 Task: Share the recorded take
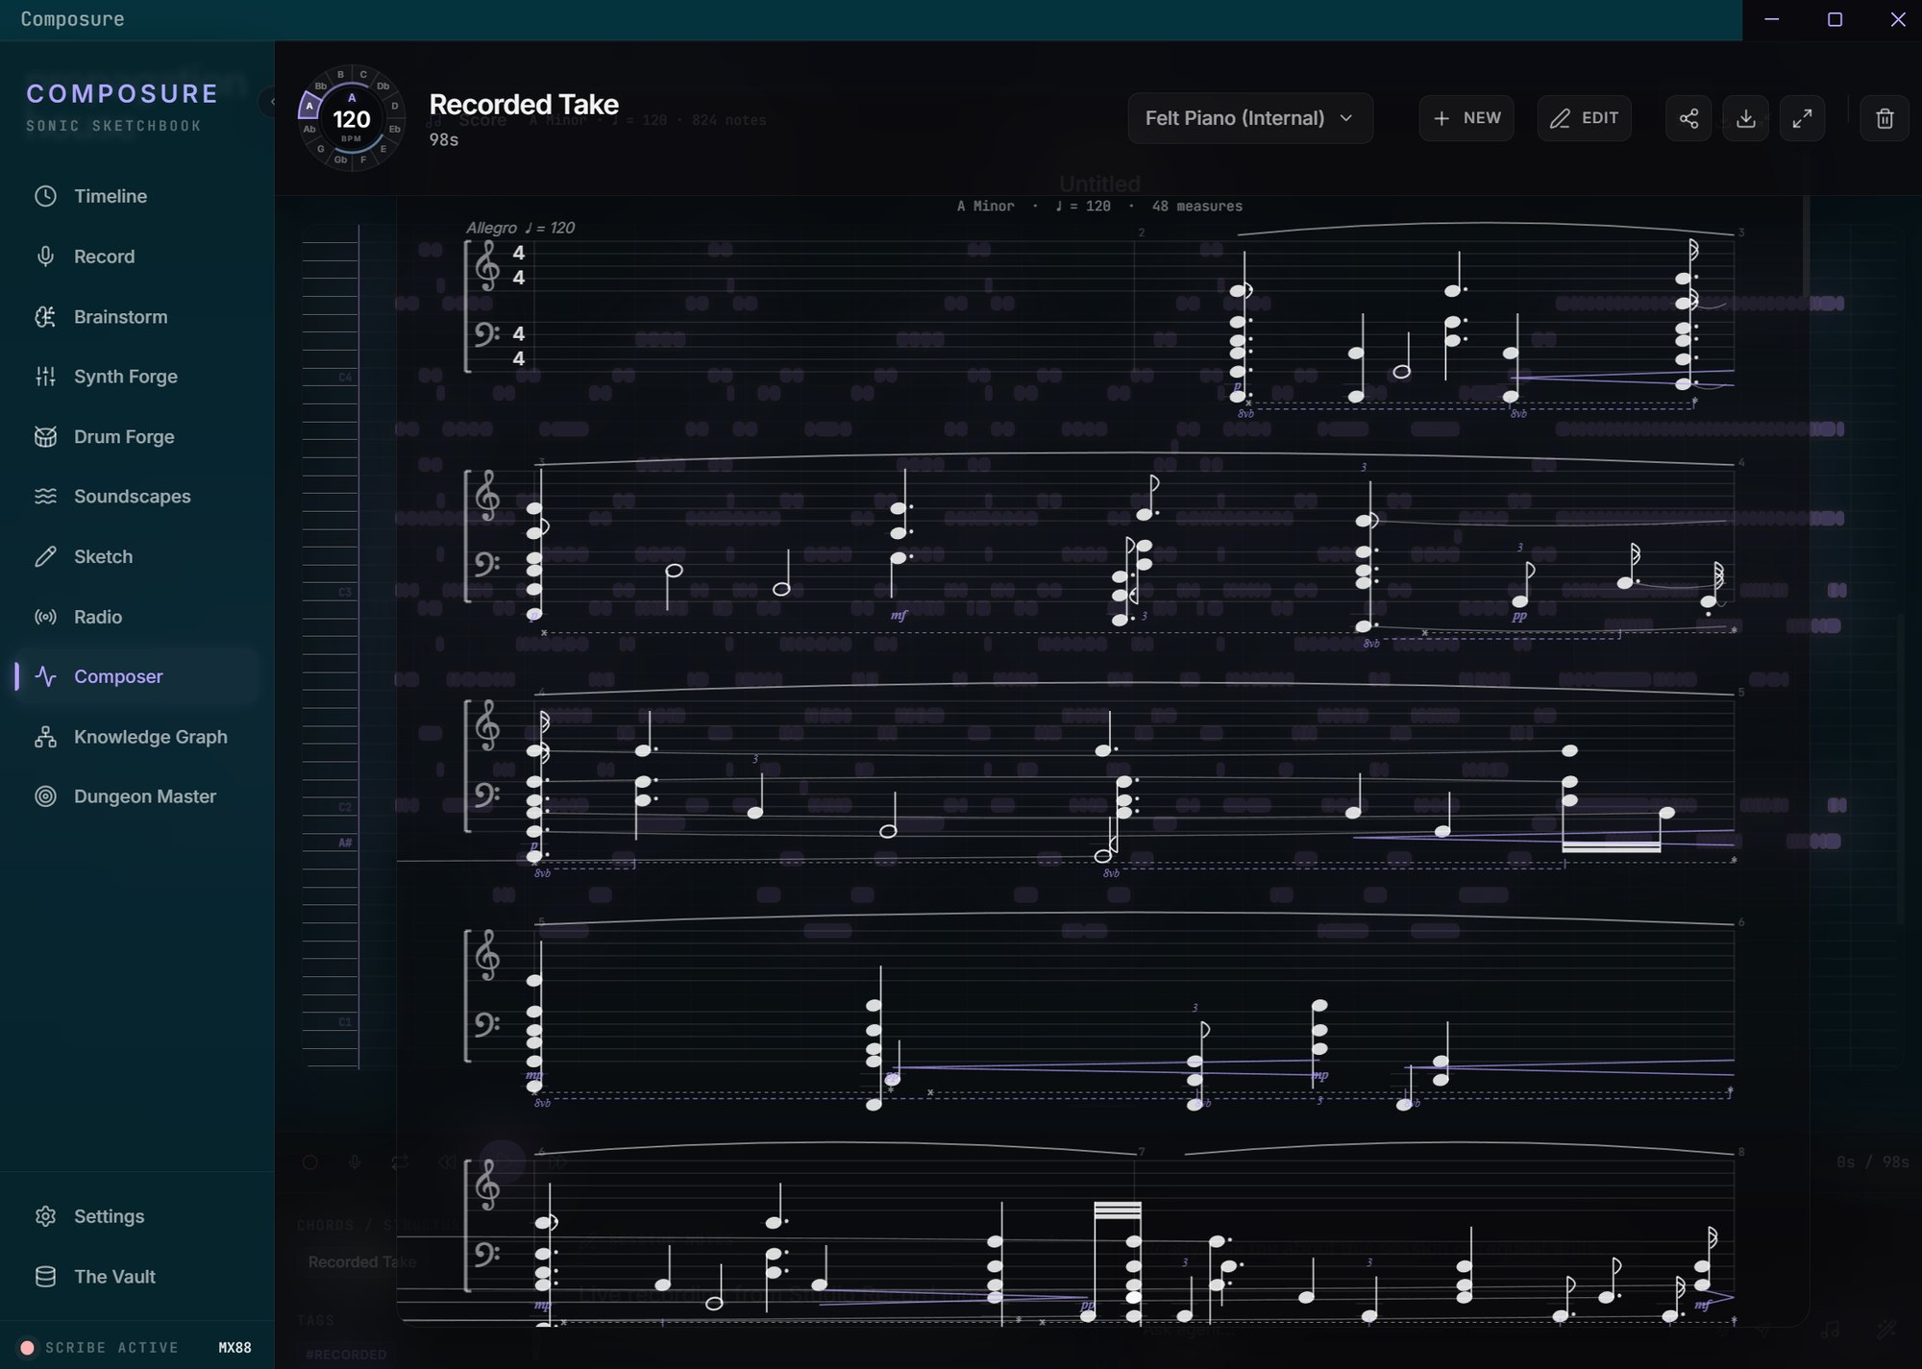1688,118
